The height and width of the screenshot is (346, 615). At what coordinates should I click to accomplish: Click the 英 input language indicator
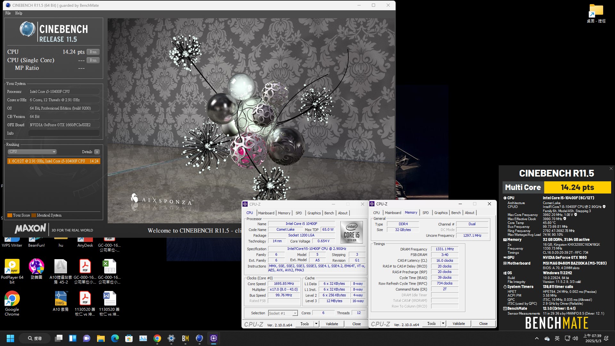click(557, 338)
